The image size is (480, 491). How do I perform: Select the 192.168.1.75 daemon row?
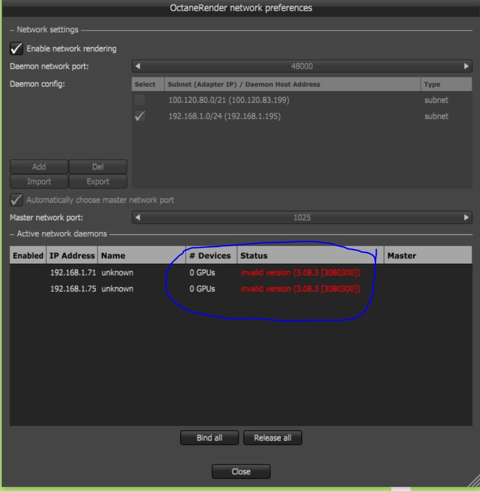[241, 289]
